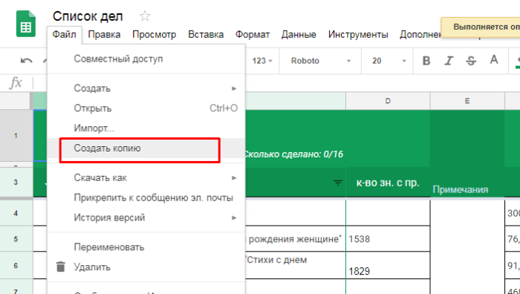Click cell with value 1538
The image size is (520, 294).
click(388, 239)
